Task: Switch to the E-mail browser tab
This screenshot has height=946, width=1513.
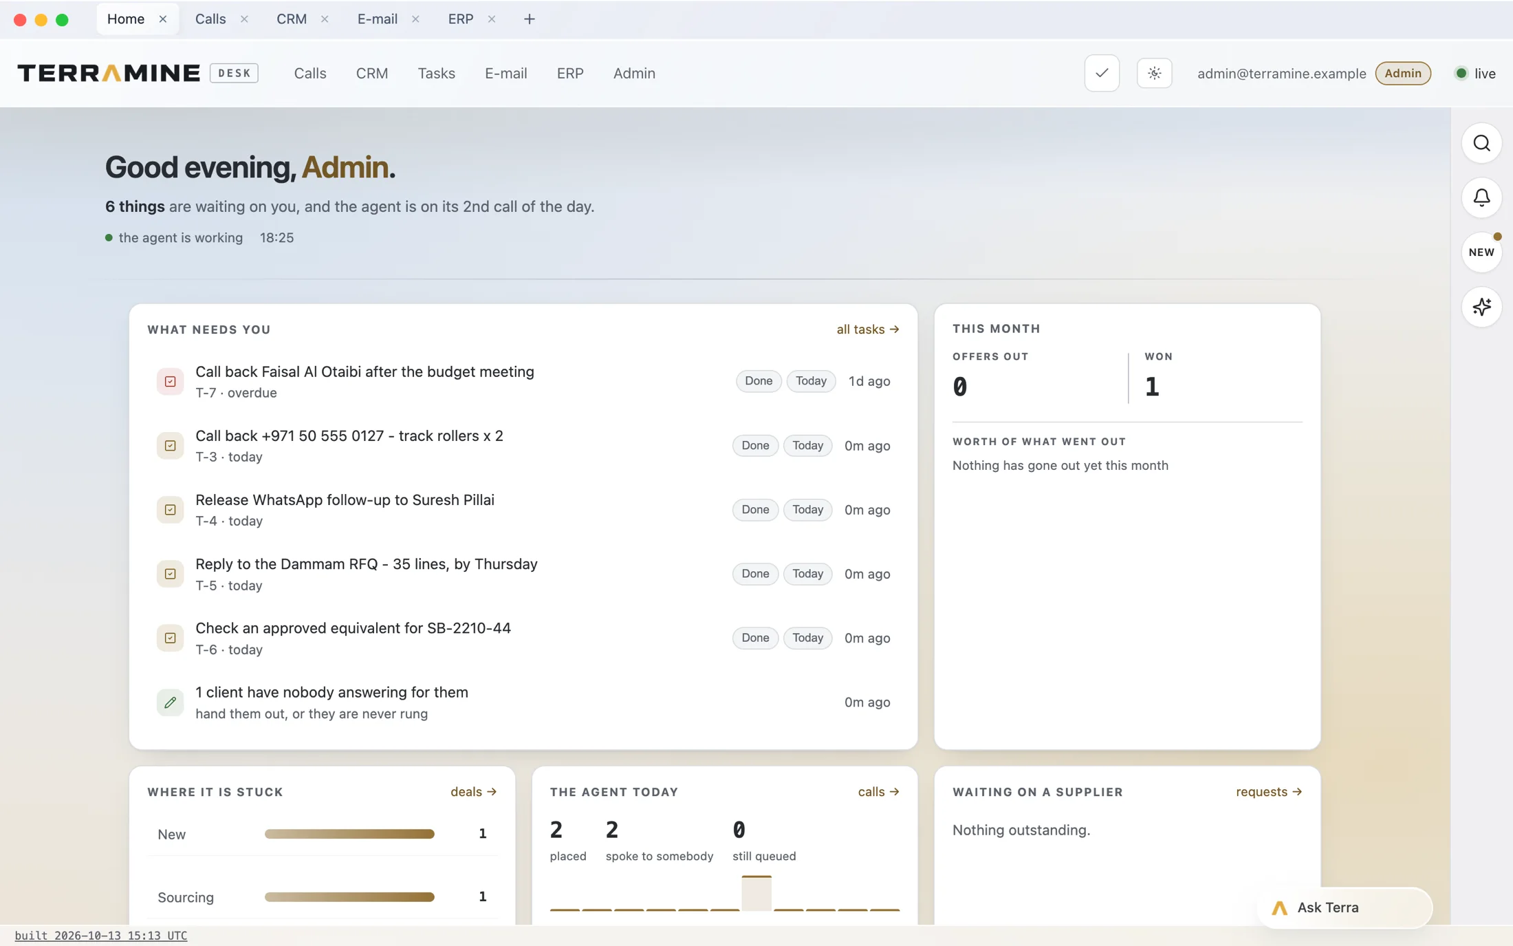Action: pyautogui.click(x=378, y=19)
